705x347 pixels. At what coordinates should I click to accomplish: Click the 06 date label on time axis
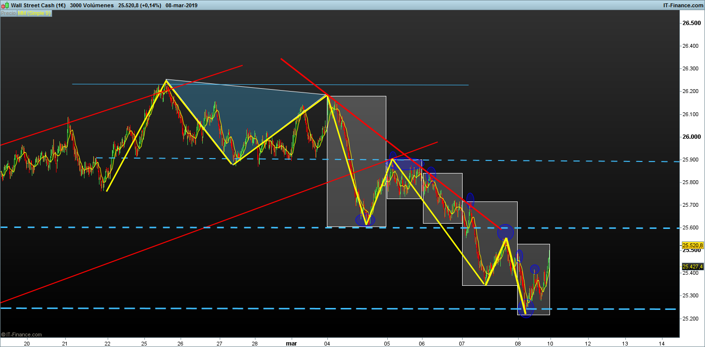[x=422, y=343]
